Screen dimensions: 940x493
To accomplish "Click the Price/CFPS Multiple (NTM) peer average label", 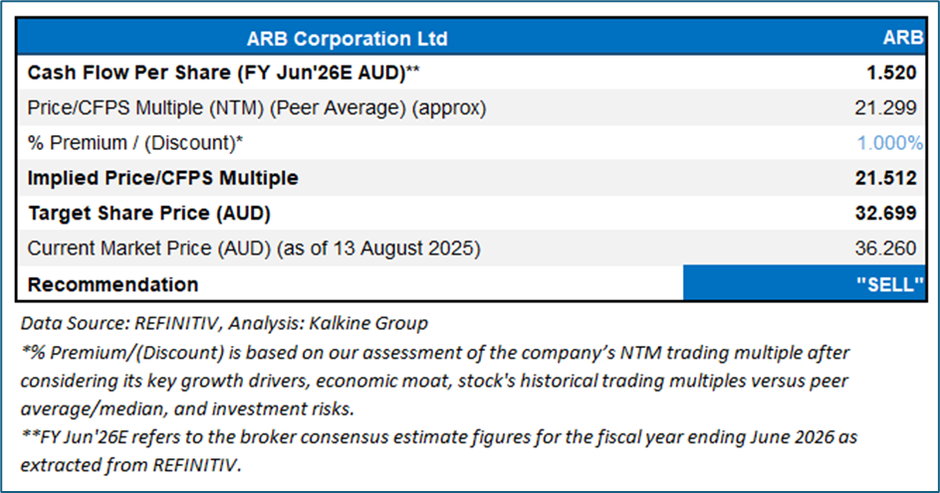I will coord(257,107).
